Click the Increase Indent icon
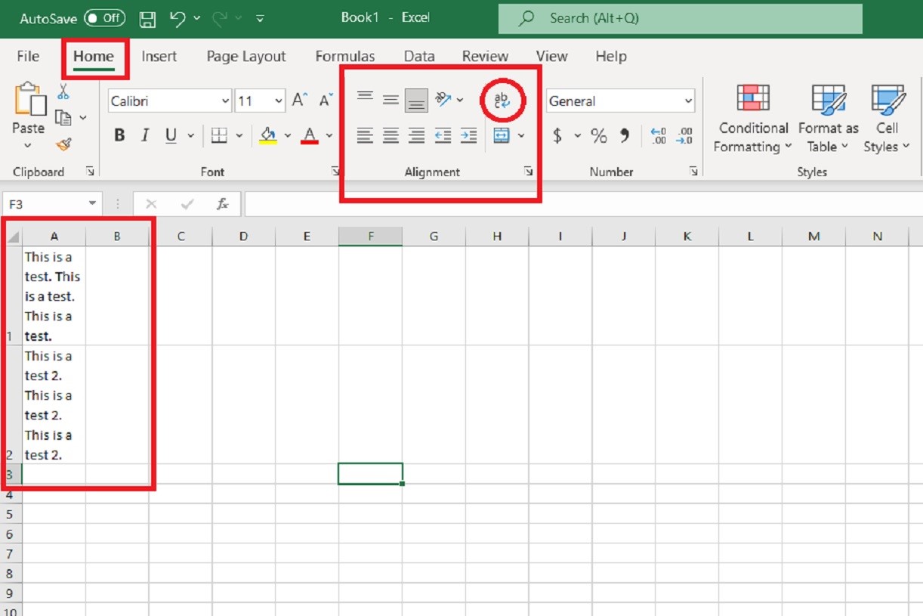This screenshot has width=923, height=616. pos(468,135)
